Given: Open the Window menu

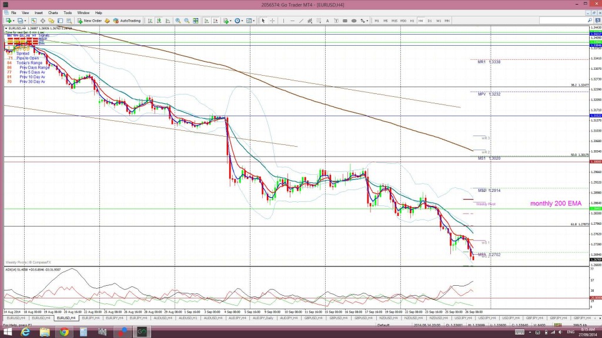Looking at the screenshot, I should click(x=83, y=13).
